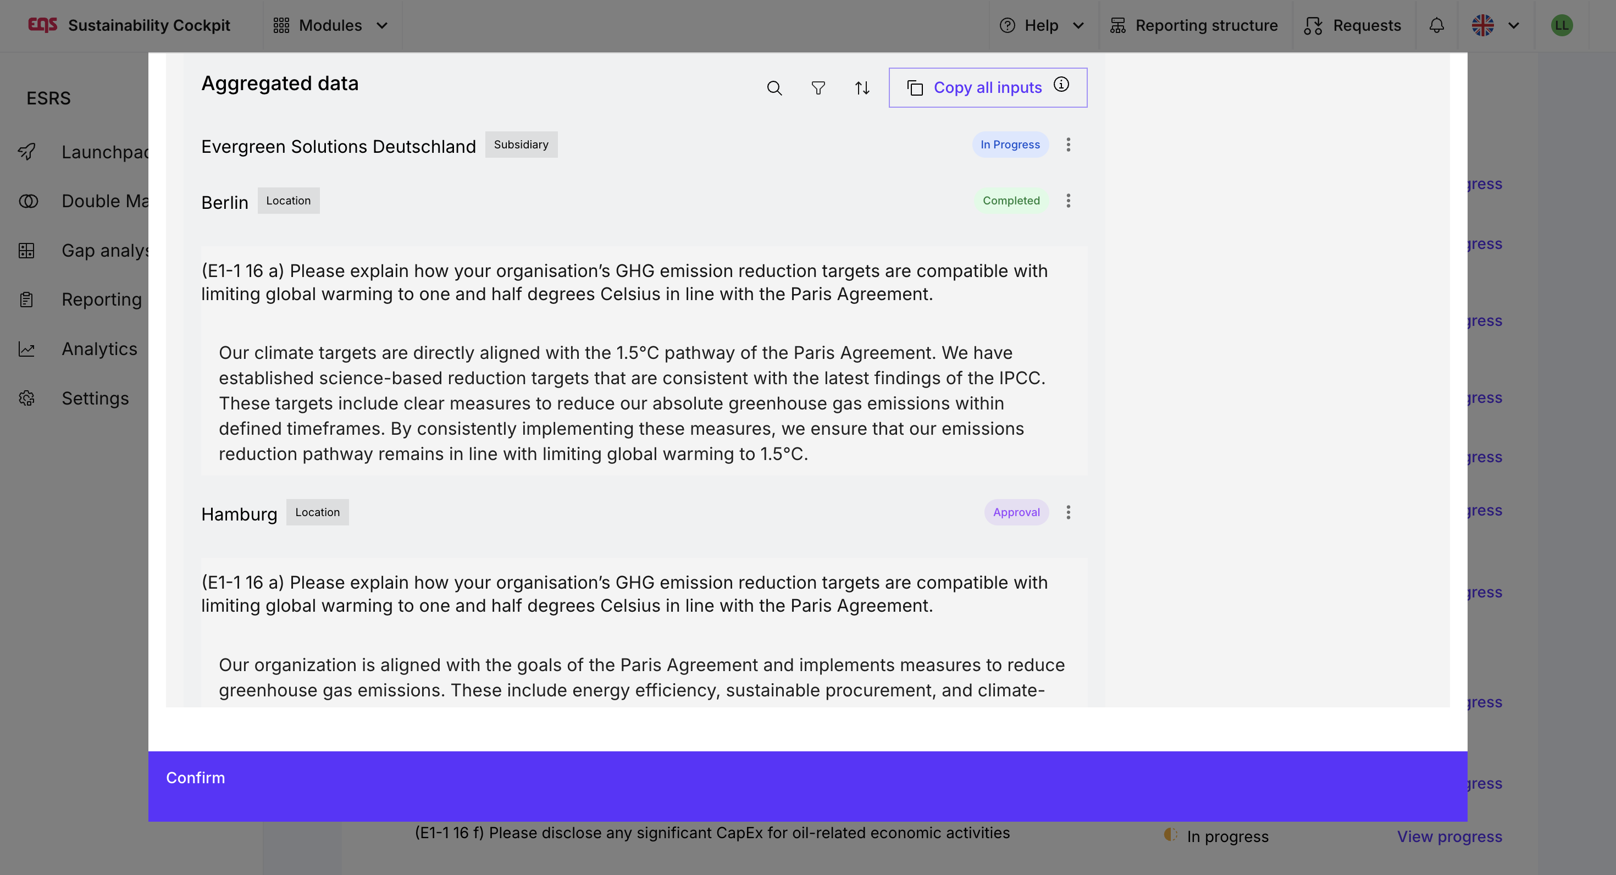
Task: Open Reporting structure in the top bar
Action: [1194, 25]
